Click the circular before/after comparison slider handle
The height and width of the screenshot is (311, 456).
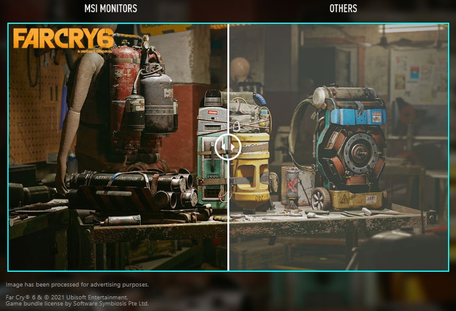point(228,147)
